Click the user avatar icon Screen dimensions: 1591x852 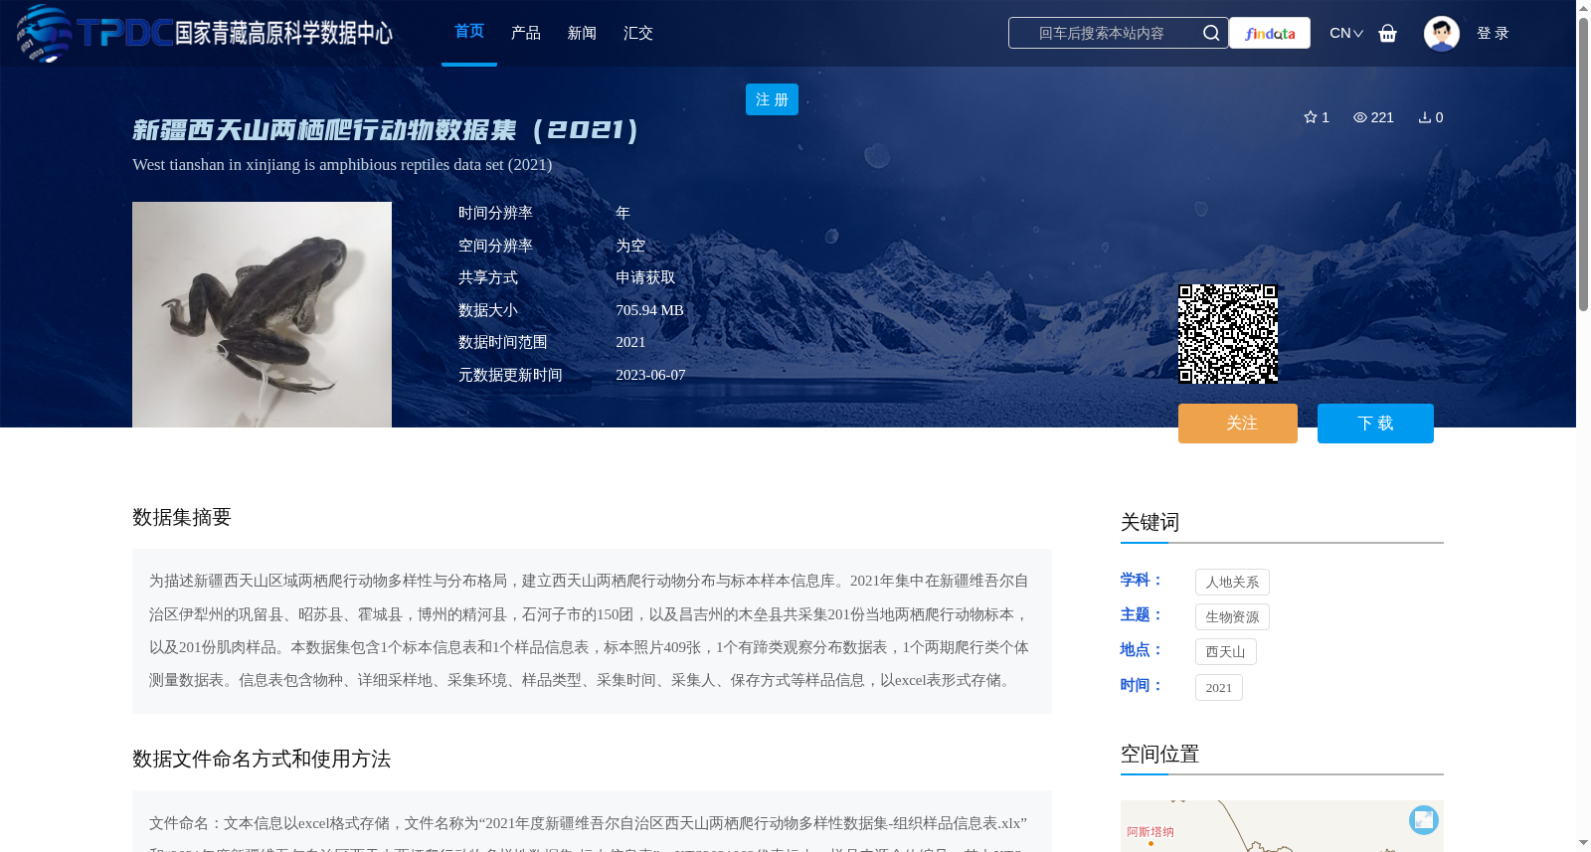pyautogui.click(x=1441, y=33)
